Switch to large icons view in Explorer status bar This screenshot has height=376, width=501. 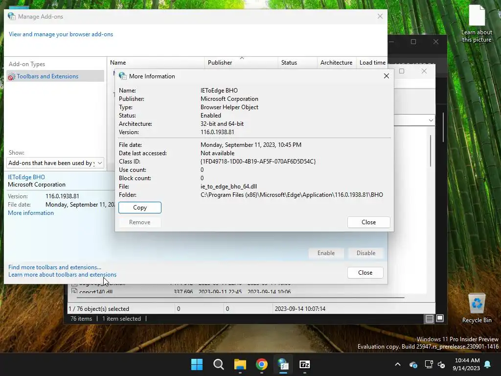(x=440, y=318)
